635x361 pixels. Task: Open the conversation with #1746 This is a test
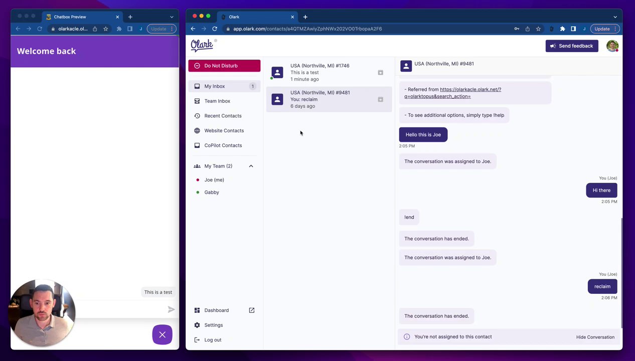pos(329,72)
